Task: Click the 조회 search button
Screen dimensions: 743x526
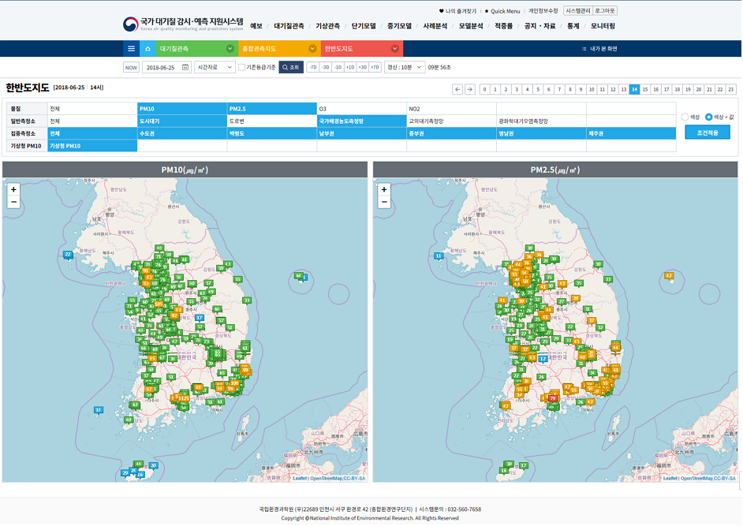Action: tap(291, 67)
